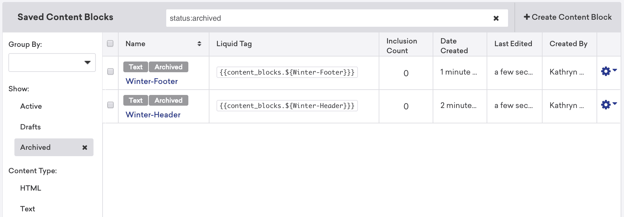
Task: Show Drafts content blocks filter
Action: click(x=30, y=127)
